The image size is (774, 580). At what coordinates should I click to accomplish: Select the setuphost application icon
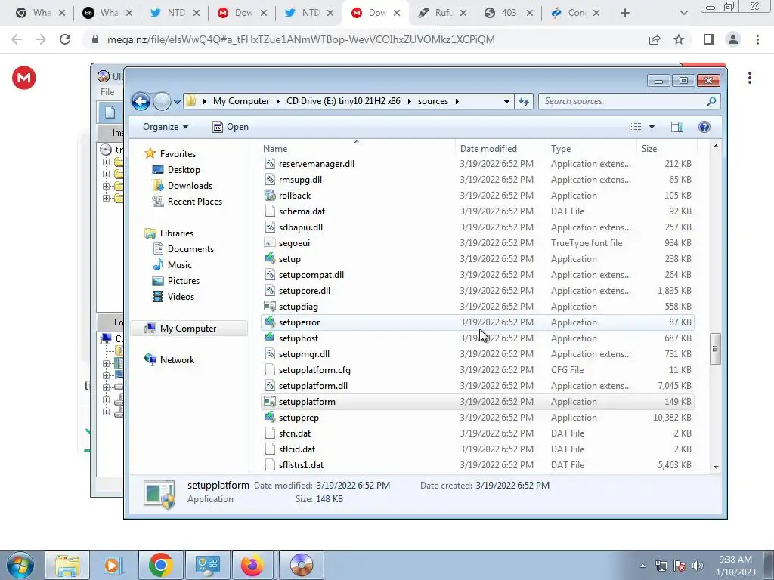270,338
